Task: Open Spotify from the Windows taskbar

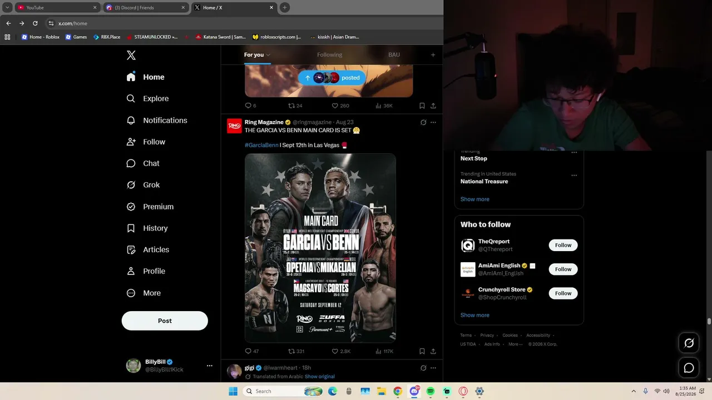Action: [x=431, y=391]
